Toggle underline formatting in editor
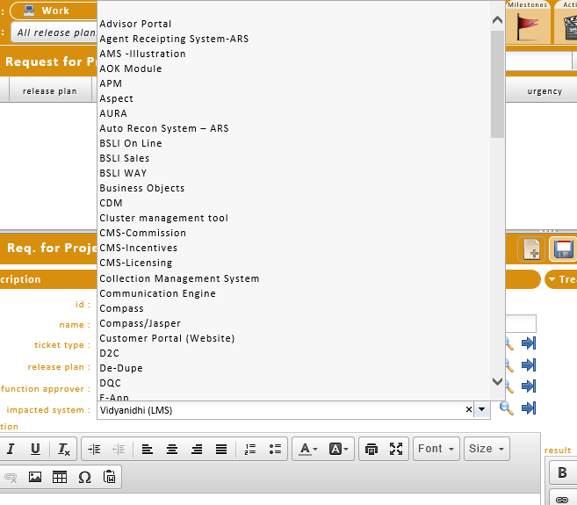 (35, 449)
